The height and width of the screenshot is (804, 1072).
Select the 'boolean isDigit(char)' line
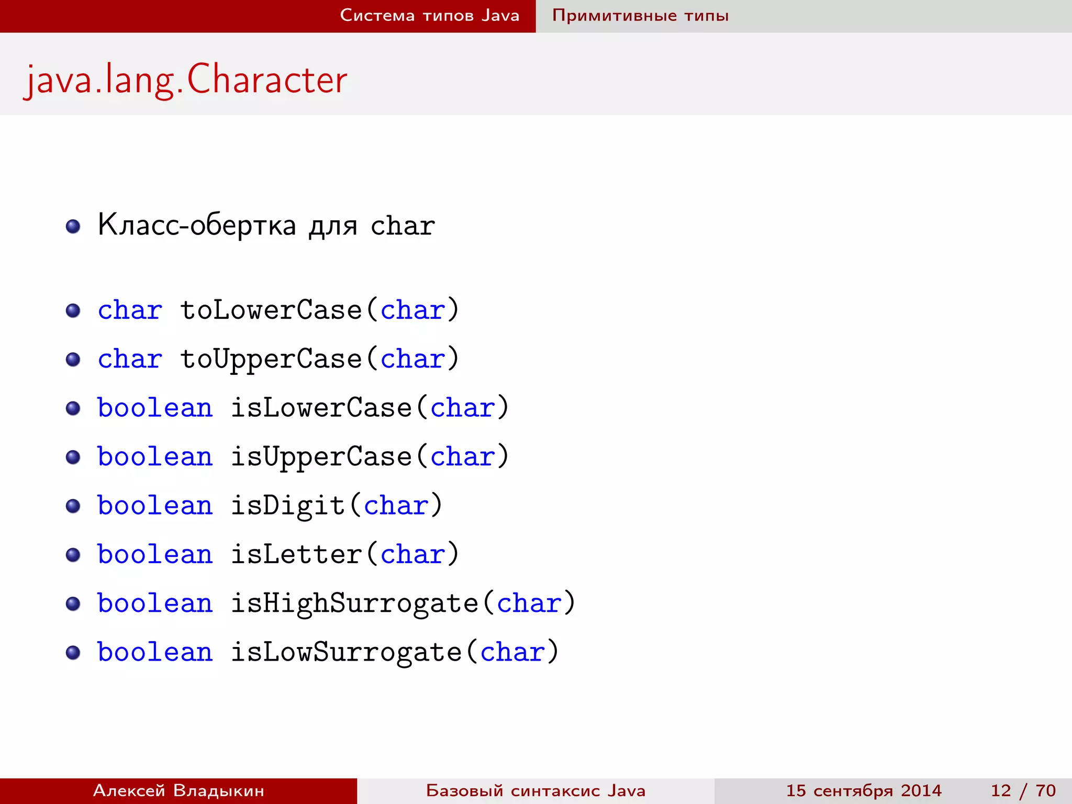[270, 506]
